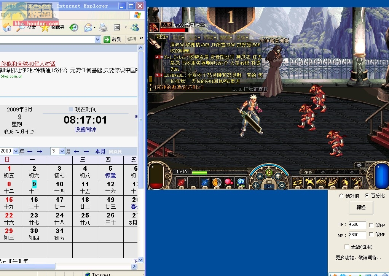Image resolution: width=389 pixels, height=276 pixels.
Task: Activate the skill in hotkey slot S
Action: pyautogui.click(x=309, y=182)
